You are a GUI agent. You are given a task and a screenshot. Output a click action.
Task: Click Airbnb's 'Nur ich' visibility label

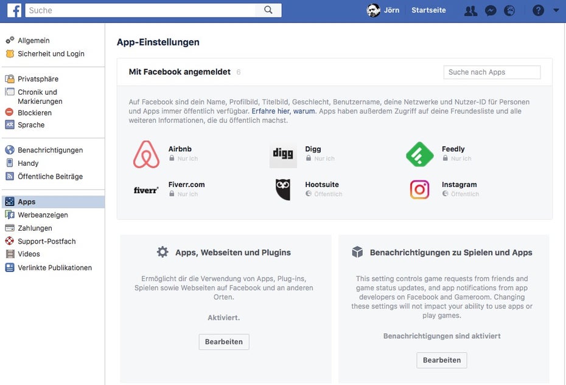[187, 158]
